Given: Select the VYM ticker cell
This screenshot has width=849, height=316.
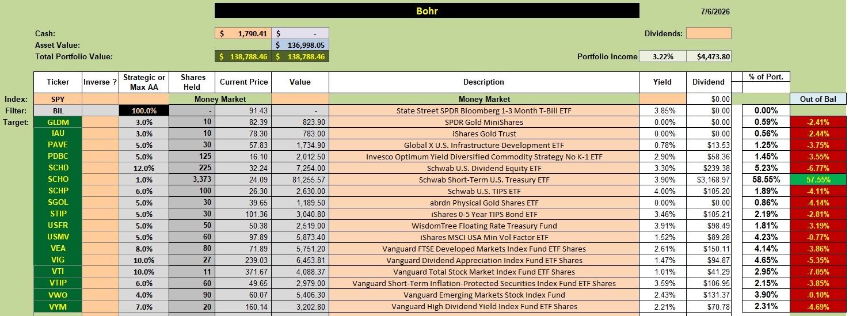Looking at the screenshot, I should [58, 306].
